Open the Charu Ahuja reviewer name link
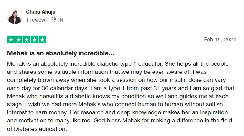Viewport: 244px width, 136px height. click(x=40, y=12)
